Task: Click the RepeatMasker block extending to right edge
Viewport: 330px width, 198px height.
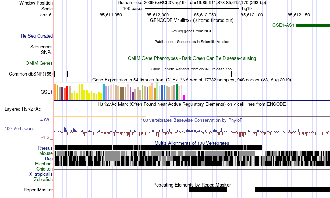Action: point(292,190)
